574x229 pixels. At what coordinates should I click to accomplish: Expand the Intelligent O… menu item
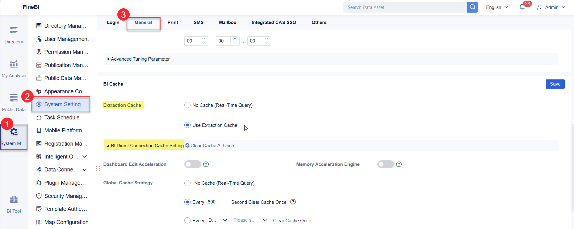tap(85, 157)
